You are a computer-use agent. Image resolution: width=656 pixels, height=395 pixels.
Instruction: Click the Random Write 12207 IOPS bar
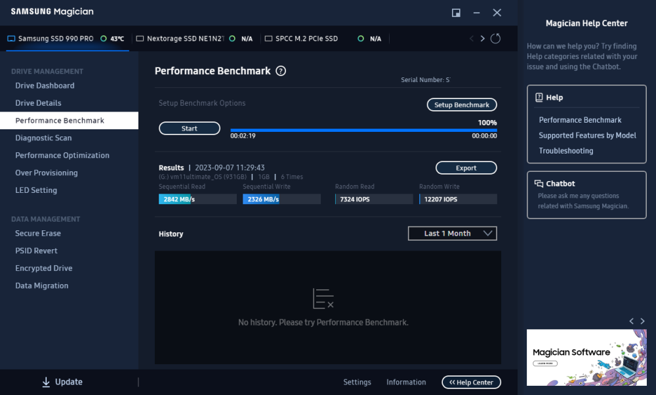(x=458, y=199)
